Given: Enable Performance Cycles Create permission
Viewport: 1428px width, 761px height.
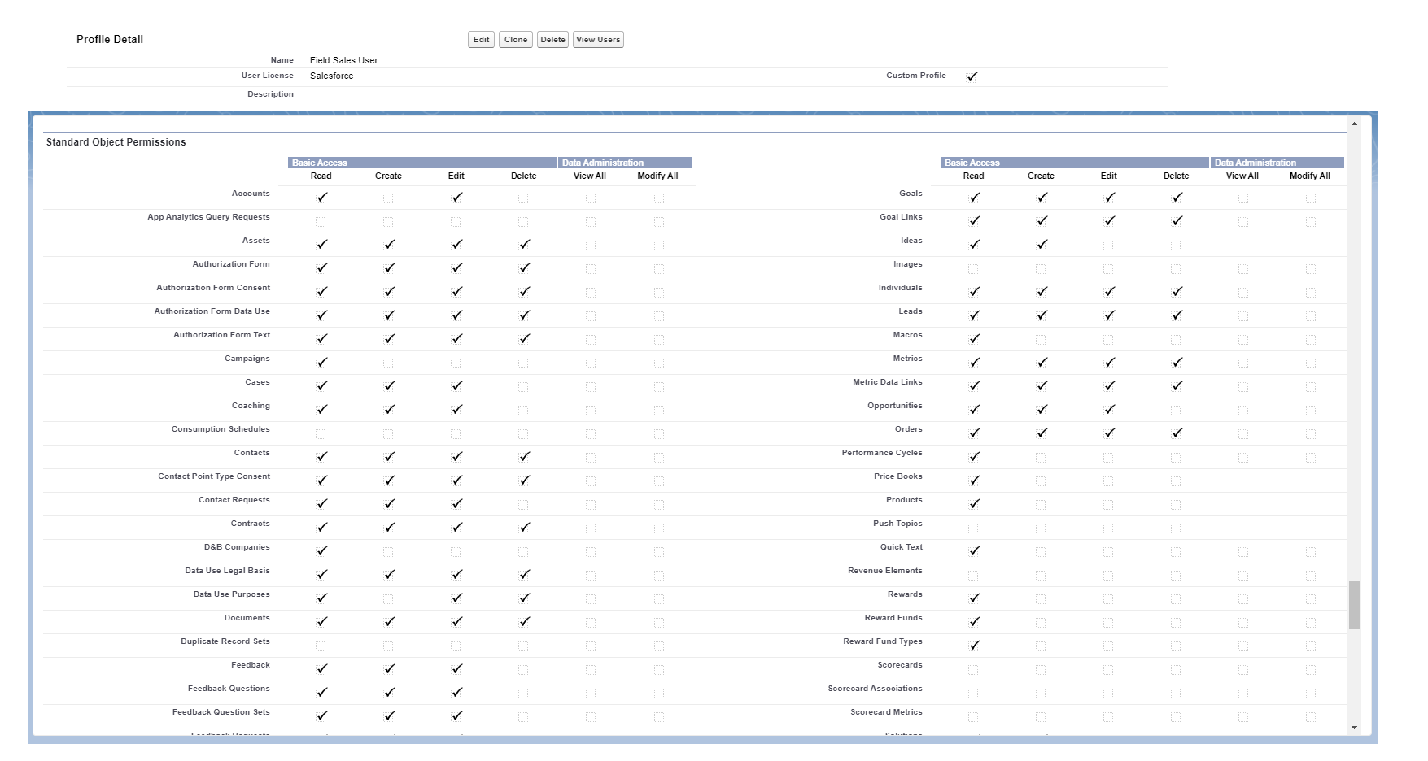Looking at the screenshot, I should (x=1041, y=458).
